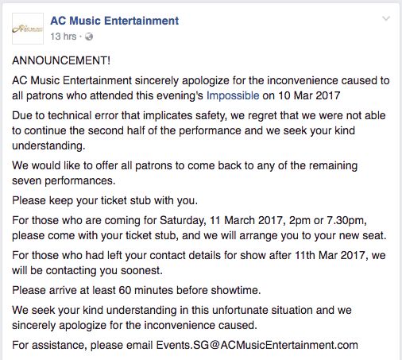Open AC Music Entertainment profile picture

28,29
